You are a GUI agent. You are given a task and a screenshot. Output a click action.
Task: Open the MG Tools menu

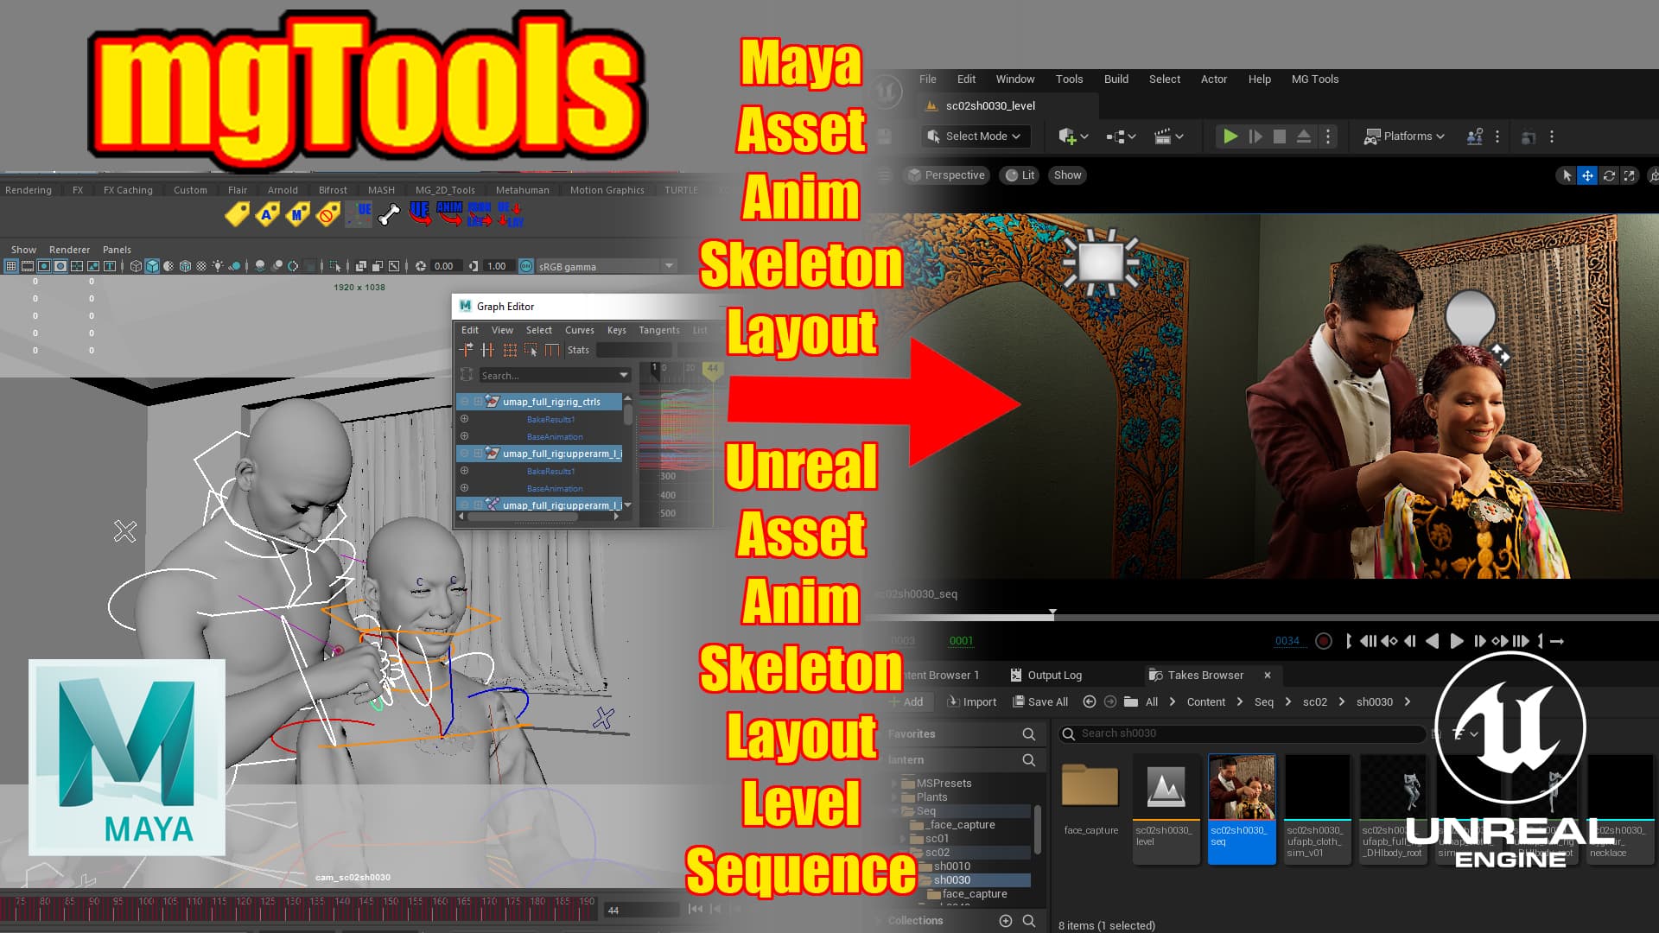1314,79
